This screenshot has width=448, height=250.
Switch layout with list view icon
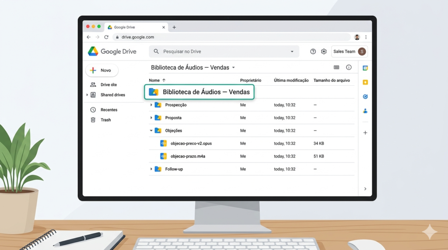[336, 67]
